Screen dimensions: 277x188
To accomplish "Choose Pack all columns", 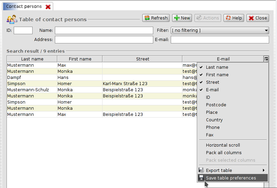I will click(x=224, y=153).
